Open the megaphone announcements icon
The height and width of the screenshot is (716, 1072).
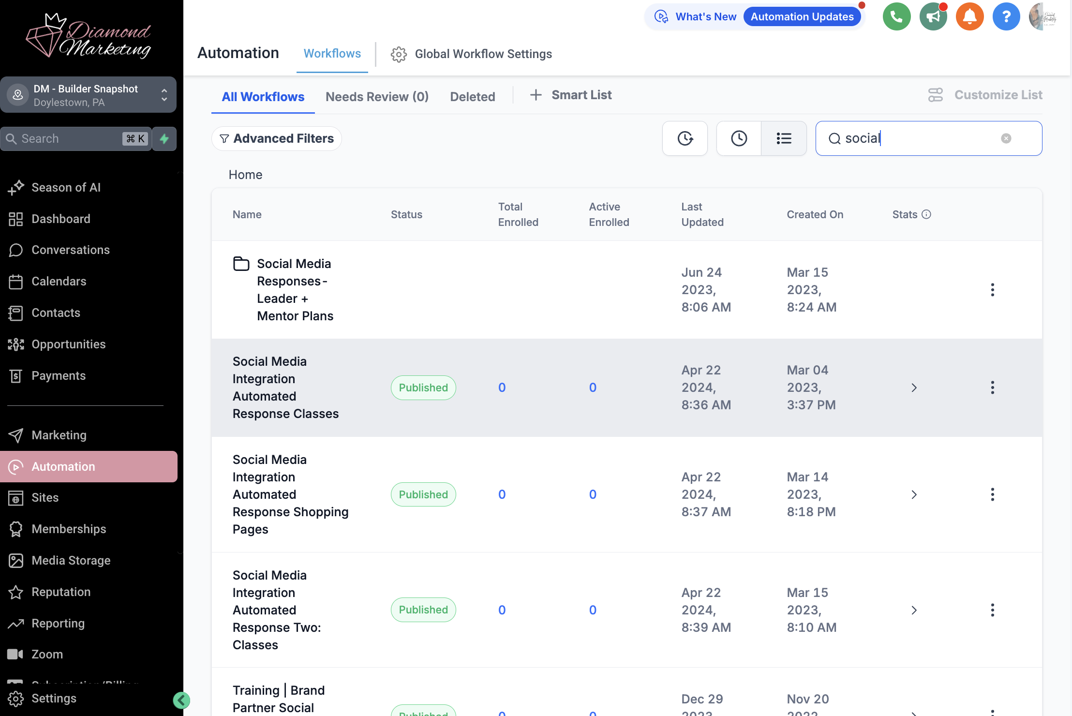(x=933, y=17)
